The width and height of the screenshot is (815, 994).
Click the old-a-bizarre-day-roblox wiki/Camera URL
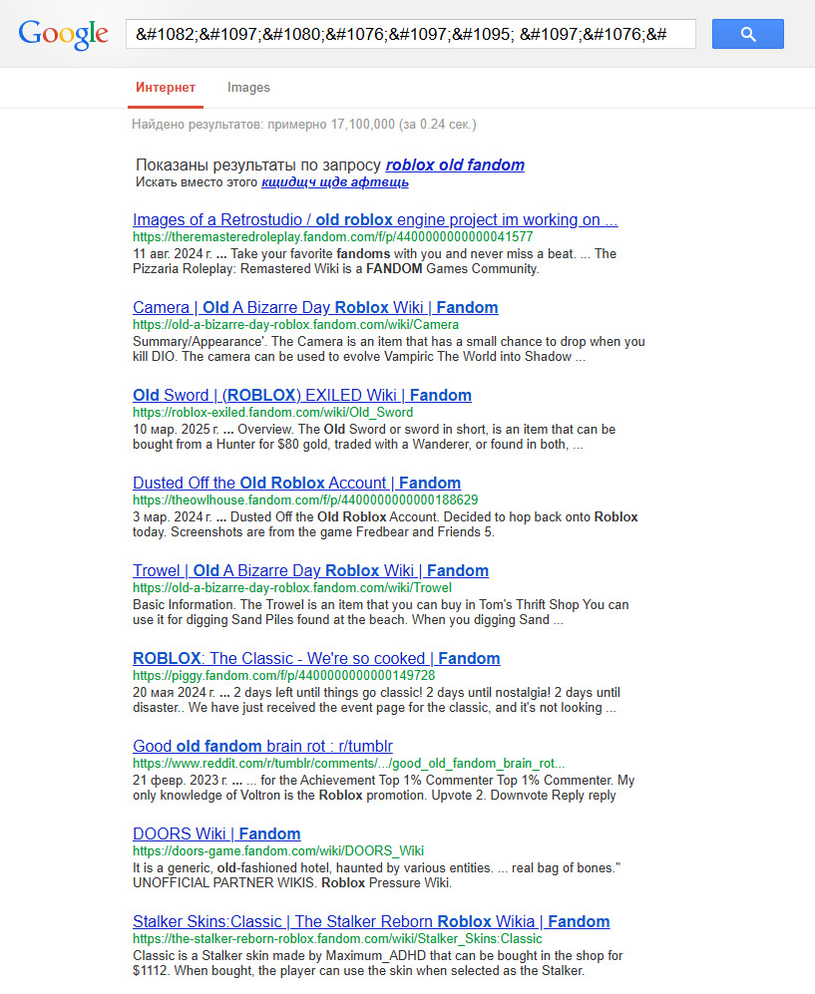pyautogui.click(x=295, y=325)
